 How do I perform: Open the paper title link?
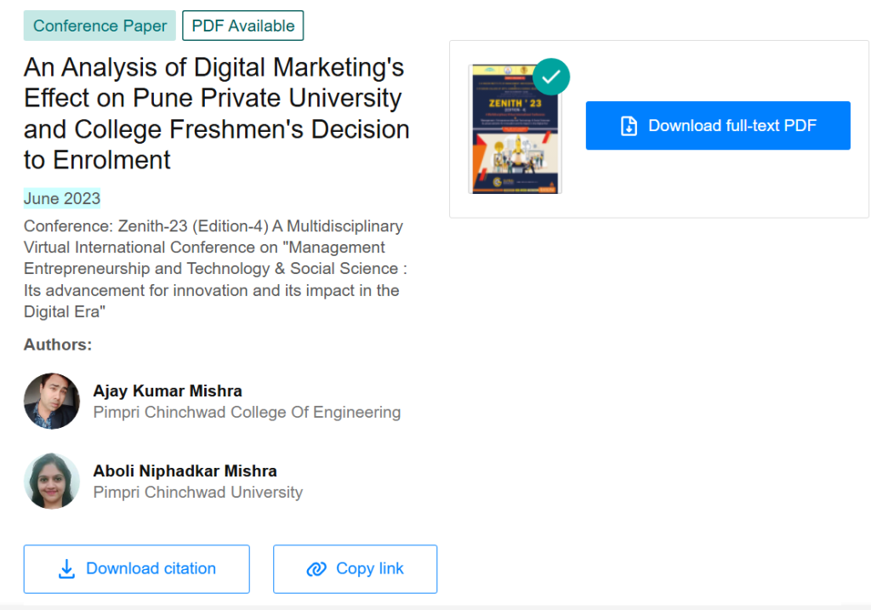click(215, 98)
